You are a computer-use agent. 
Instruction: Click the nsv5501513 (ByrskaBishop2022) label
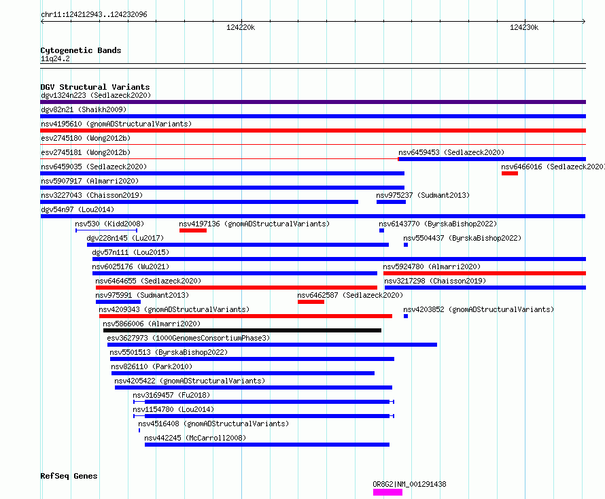click(x=169, y=352)
